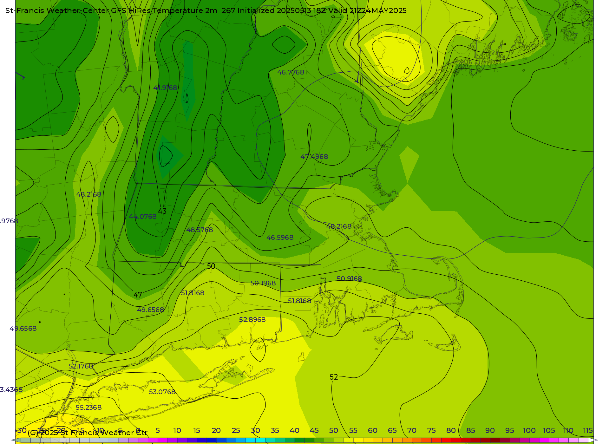The image size is (609, 444).
Task: Click the 41.9168 temperature reading
Action: coord(165,88)
